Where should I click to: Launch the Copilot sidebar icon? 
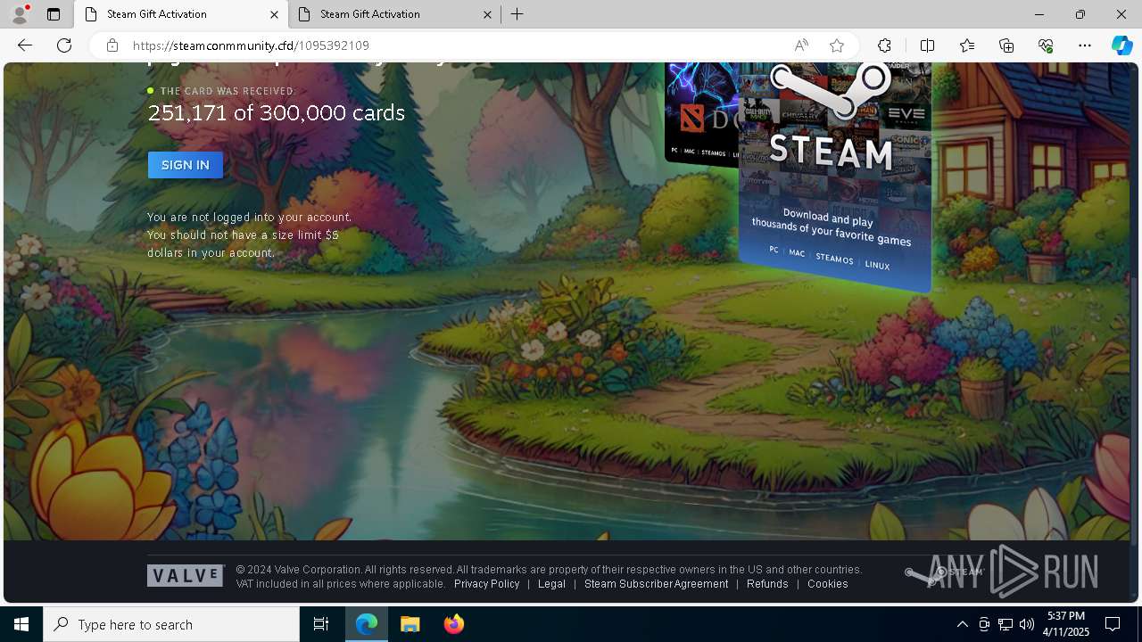tap(1121, 45)
